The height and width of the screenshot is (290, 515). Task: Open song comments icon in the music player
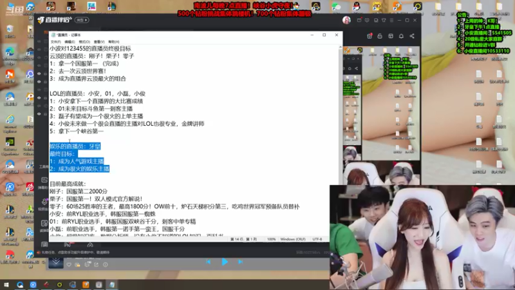coord(88,264)
